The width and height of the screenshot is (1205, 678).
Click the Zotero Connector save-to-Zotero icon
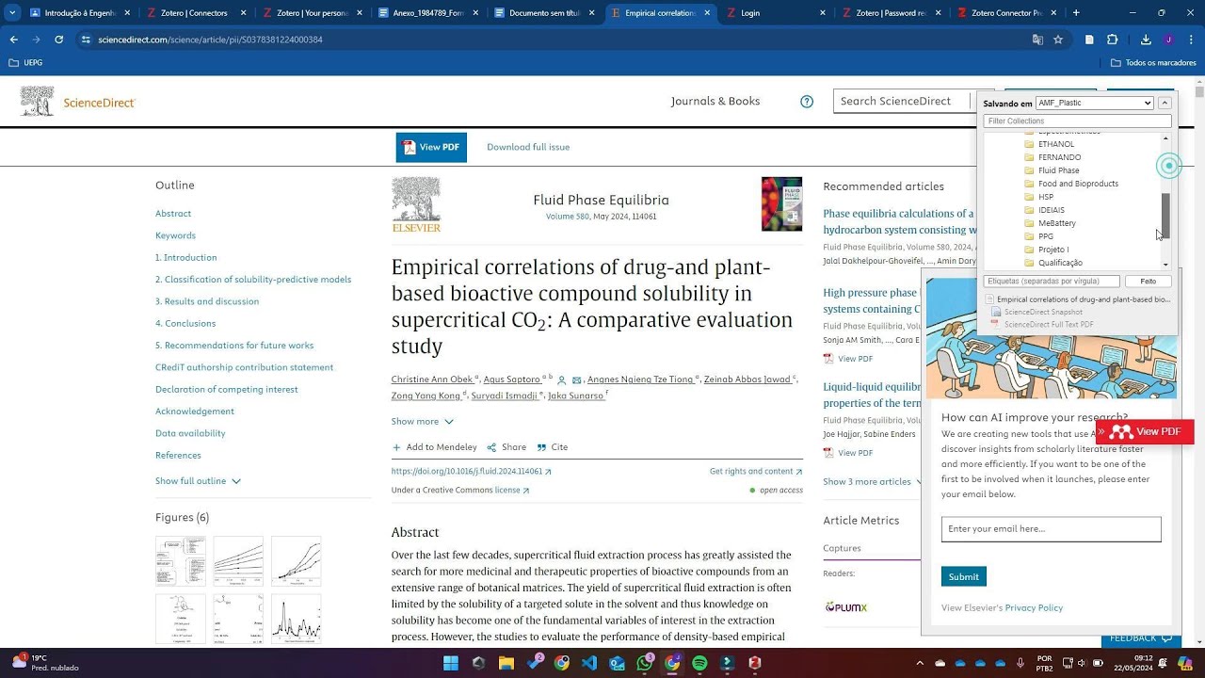coord(1089,40)
